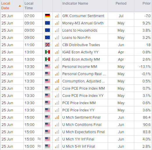Viewport: 152px width, 150px height.
Task: Click EU flag in Loans to Households row
Action: pos(47,30)
